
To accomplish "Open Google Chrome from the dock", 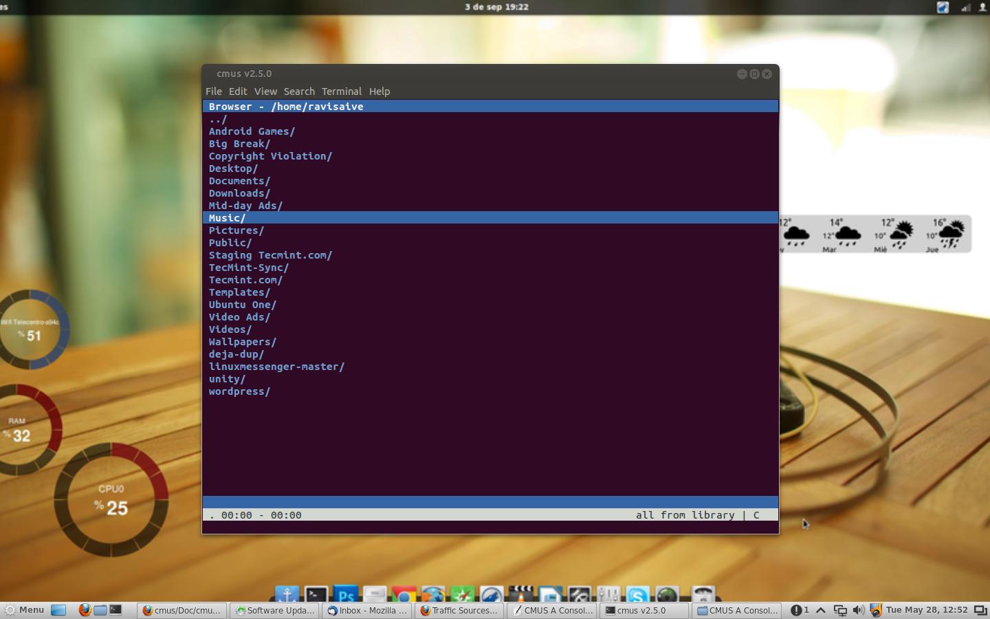I will [x=404, y=594].
